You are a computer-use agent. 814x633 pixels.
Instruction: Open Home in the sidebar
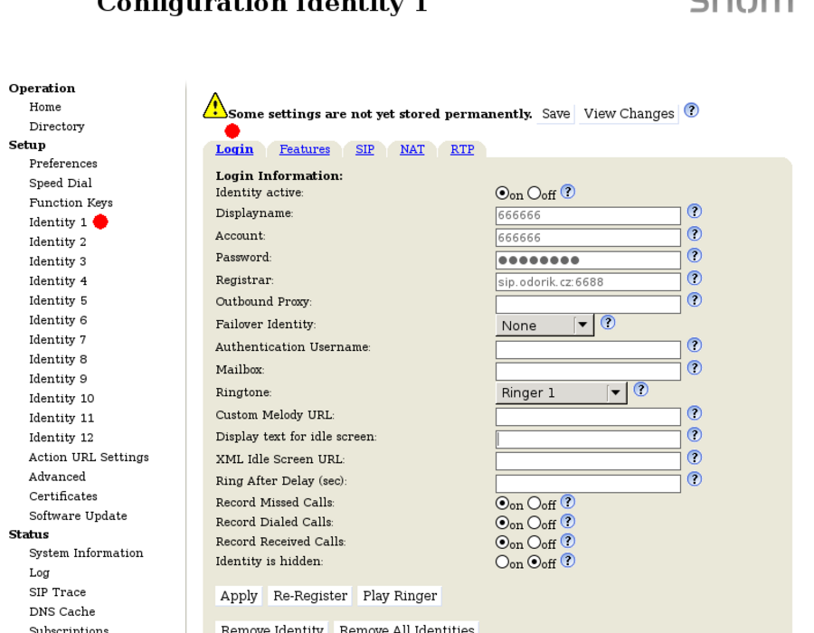pyautogui.click(x=45, y=107)
